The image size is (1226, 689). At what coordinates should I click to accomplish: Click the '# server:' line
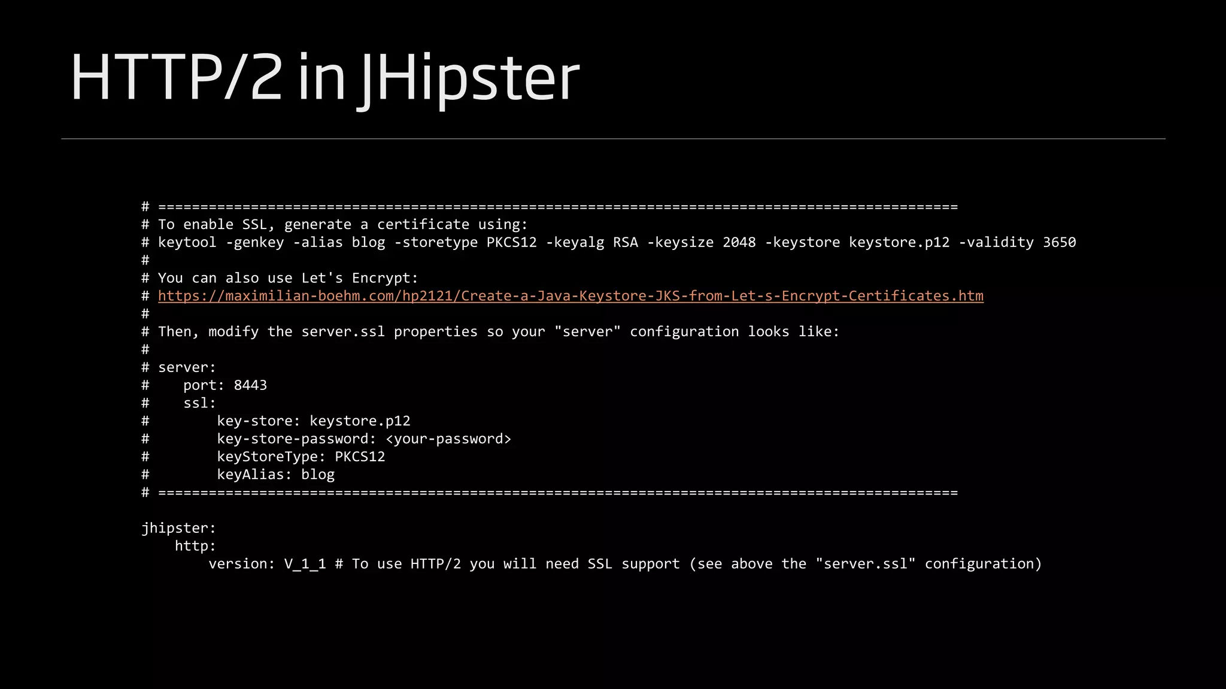click(178, 367)
